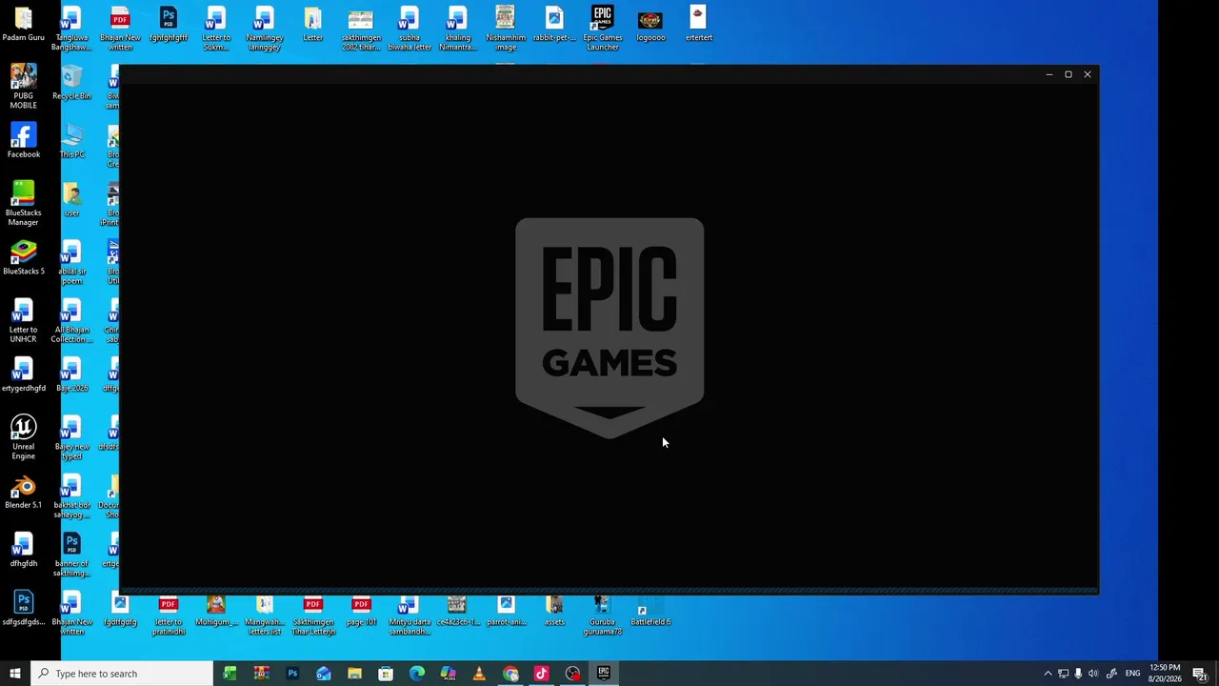1219x686 pixels.
Task: Select BlueStacks 5 desktop icon
Action: point(23,257)
